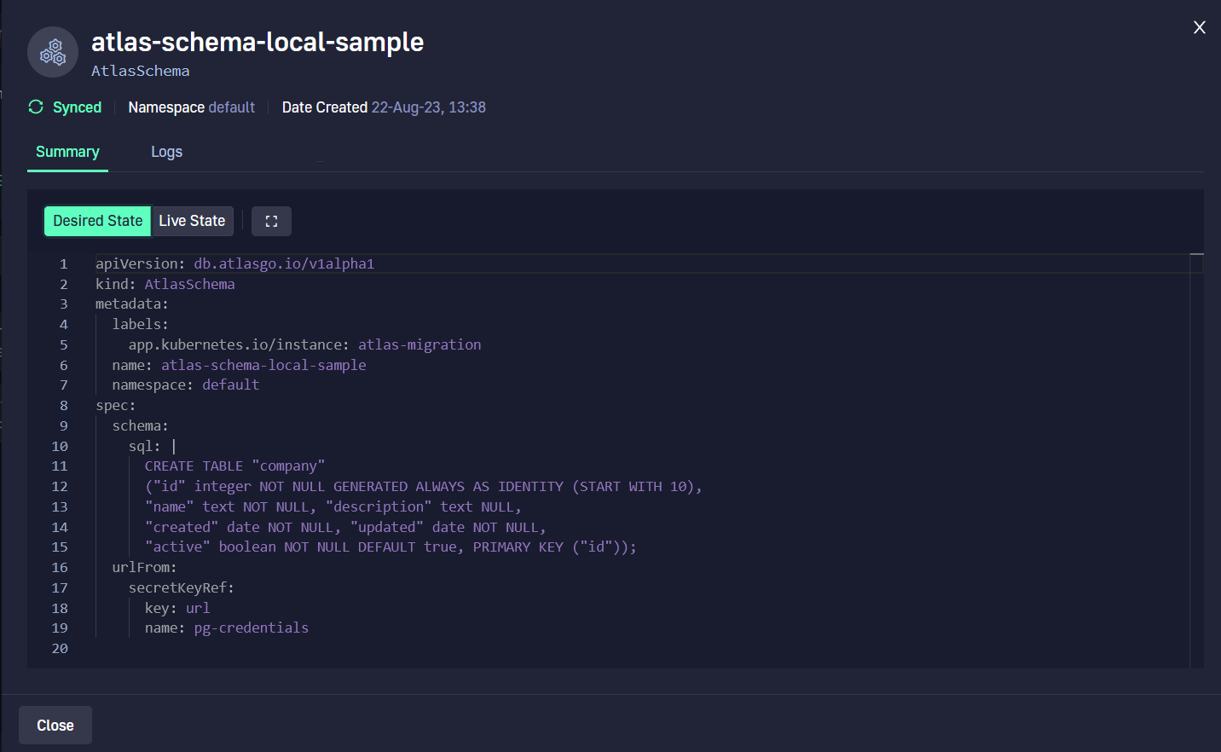Screen dimensions: 1221x752
Task: Click the Synced status label
Action: click(x=77, y=107)
